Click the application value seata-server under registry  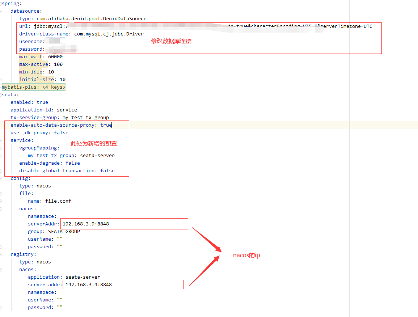point(83,277)
